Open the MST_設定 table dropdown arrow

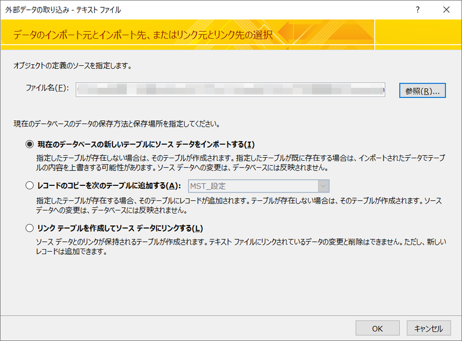(x=323, y=186)
